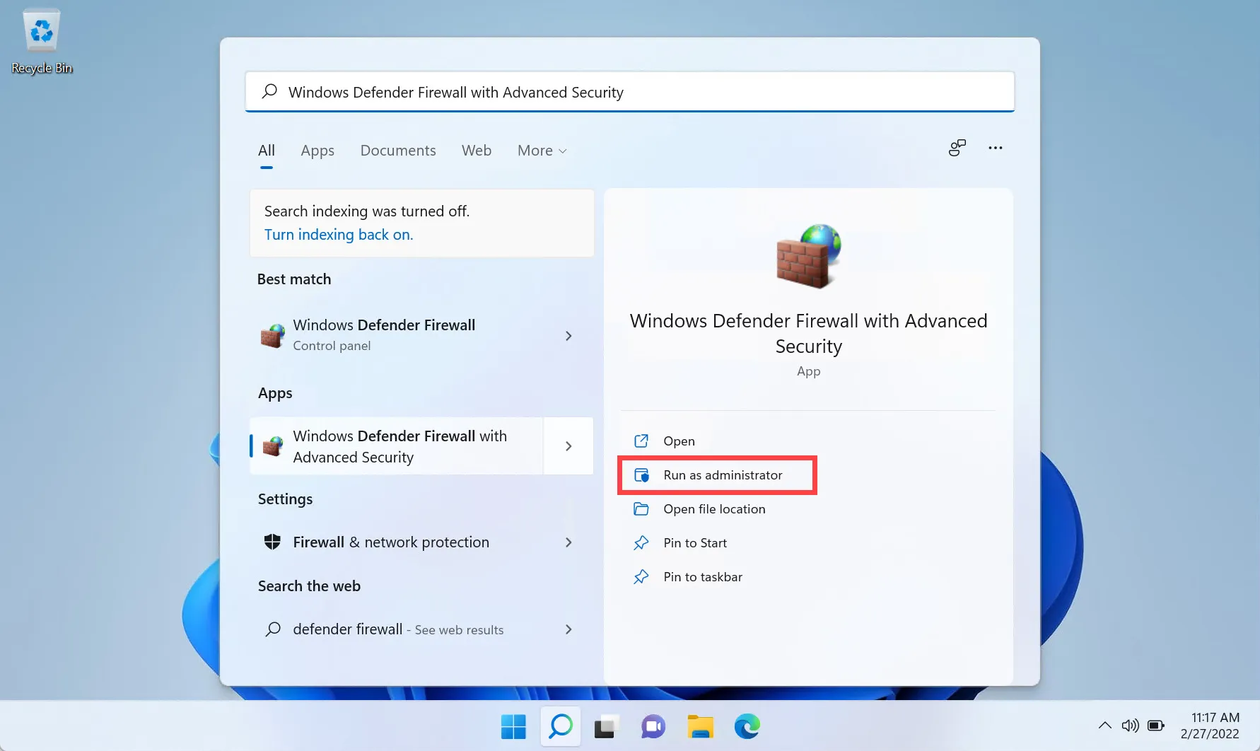Click Open in the preview pane
The width and height of the screenshot is (1260, 751).
click(x=679, y=441)
